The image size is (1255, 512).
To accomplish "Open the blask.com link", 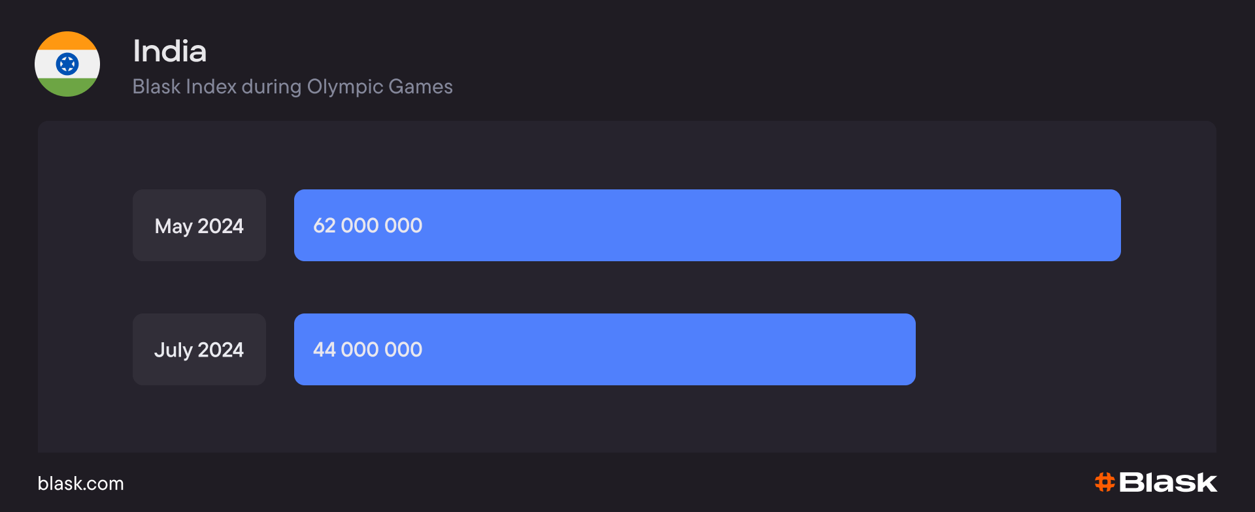I will 80,483.
